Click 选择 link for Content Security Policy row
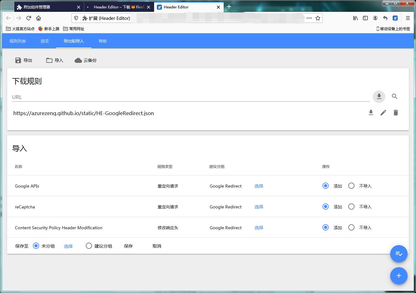The image size is (416, 293). coord(259,228)
